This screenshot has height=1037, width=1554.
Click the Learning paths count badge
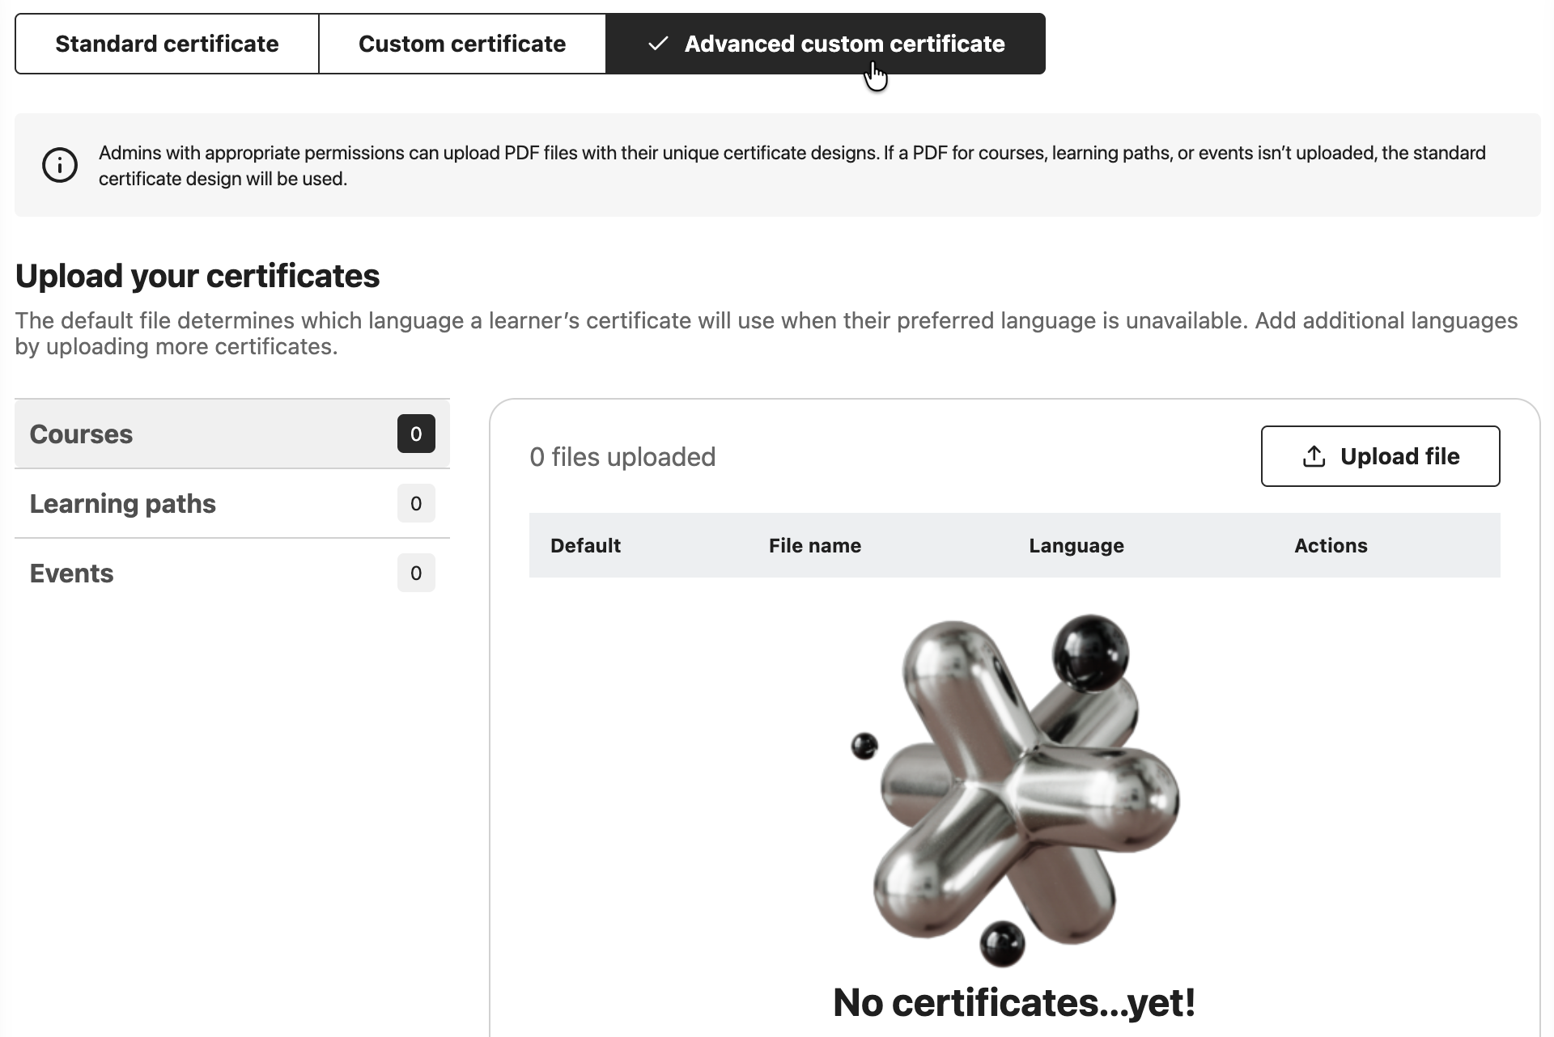coord(416,504)
